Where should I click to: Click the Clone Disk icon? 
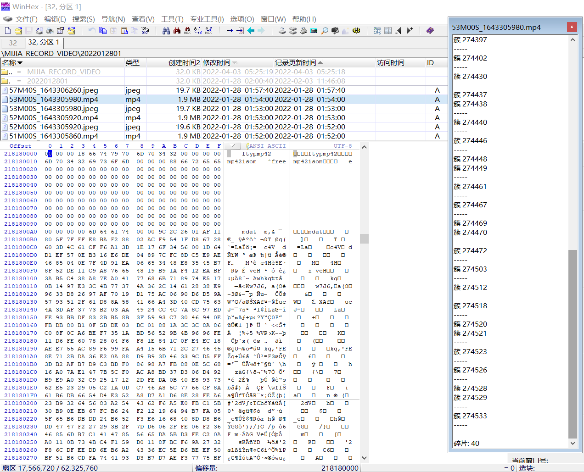coord(293,31)
